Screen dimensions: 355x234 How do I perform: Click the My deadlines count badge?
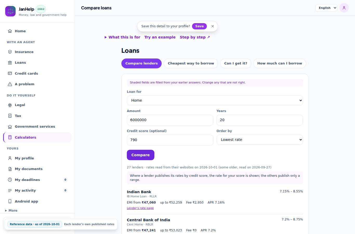point(65,180)
